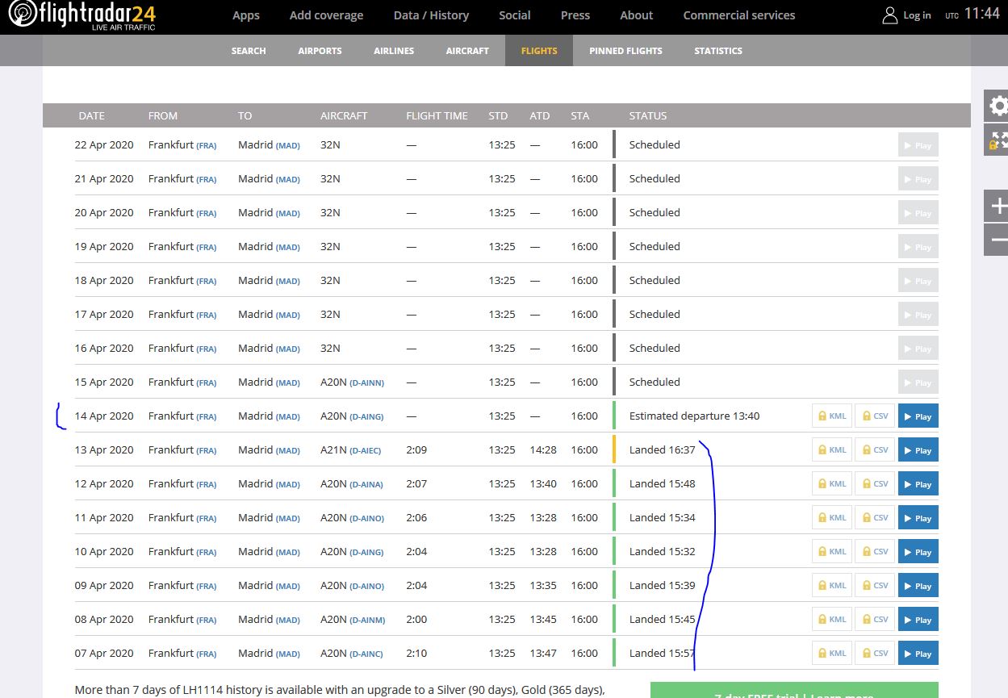
Task: Select status 'Estimated departure 13:40'
Action: [x=694, y=416]
